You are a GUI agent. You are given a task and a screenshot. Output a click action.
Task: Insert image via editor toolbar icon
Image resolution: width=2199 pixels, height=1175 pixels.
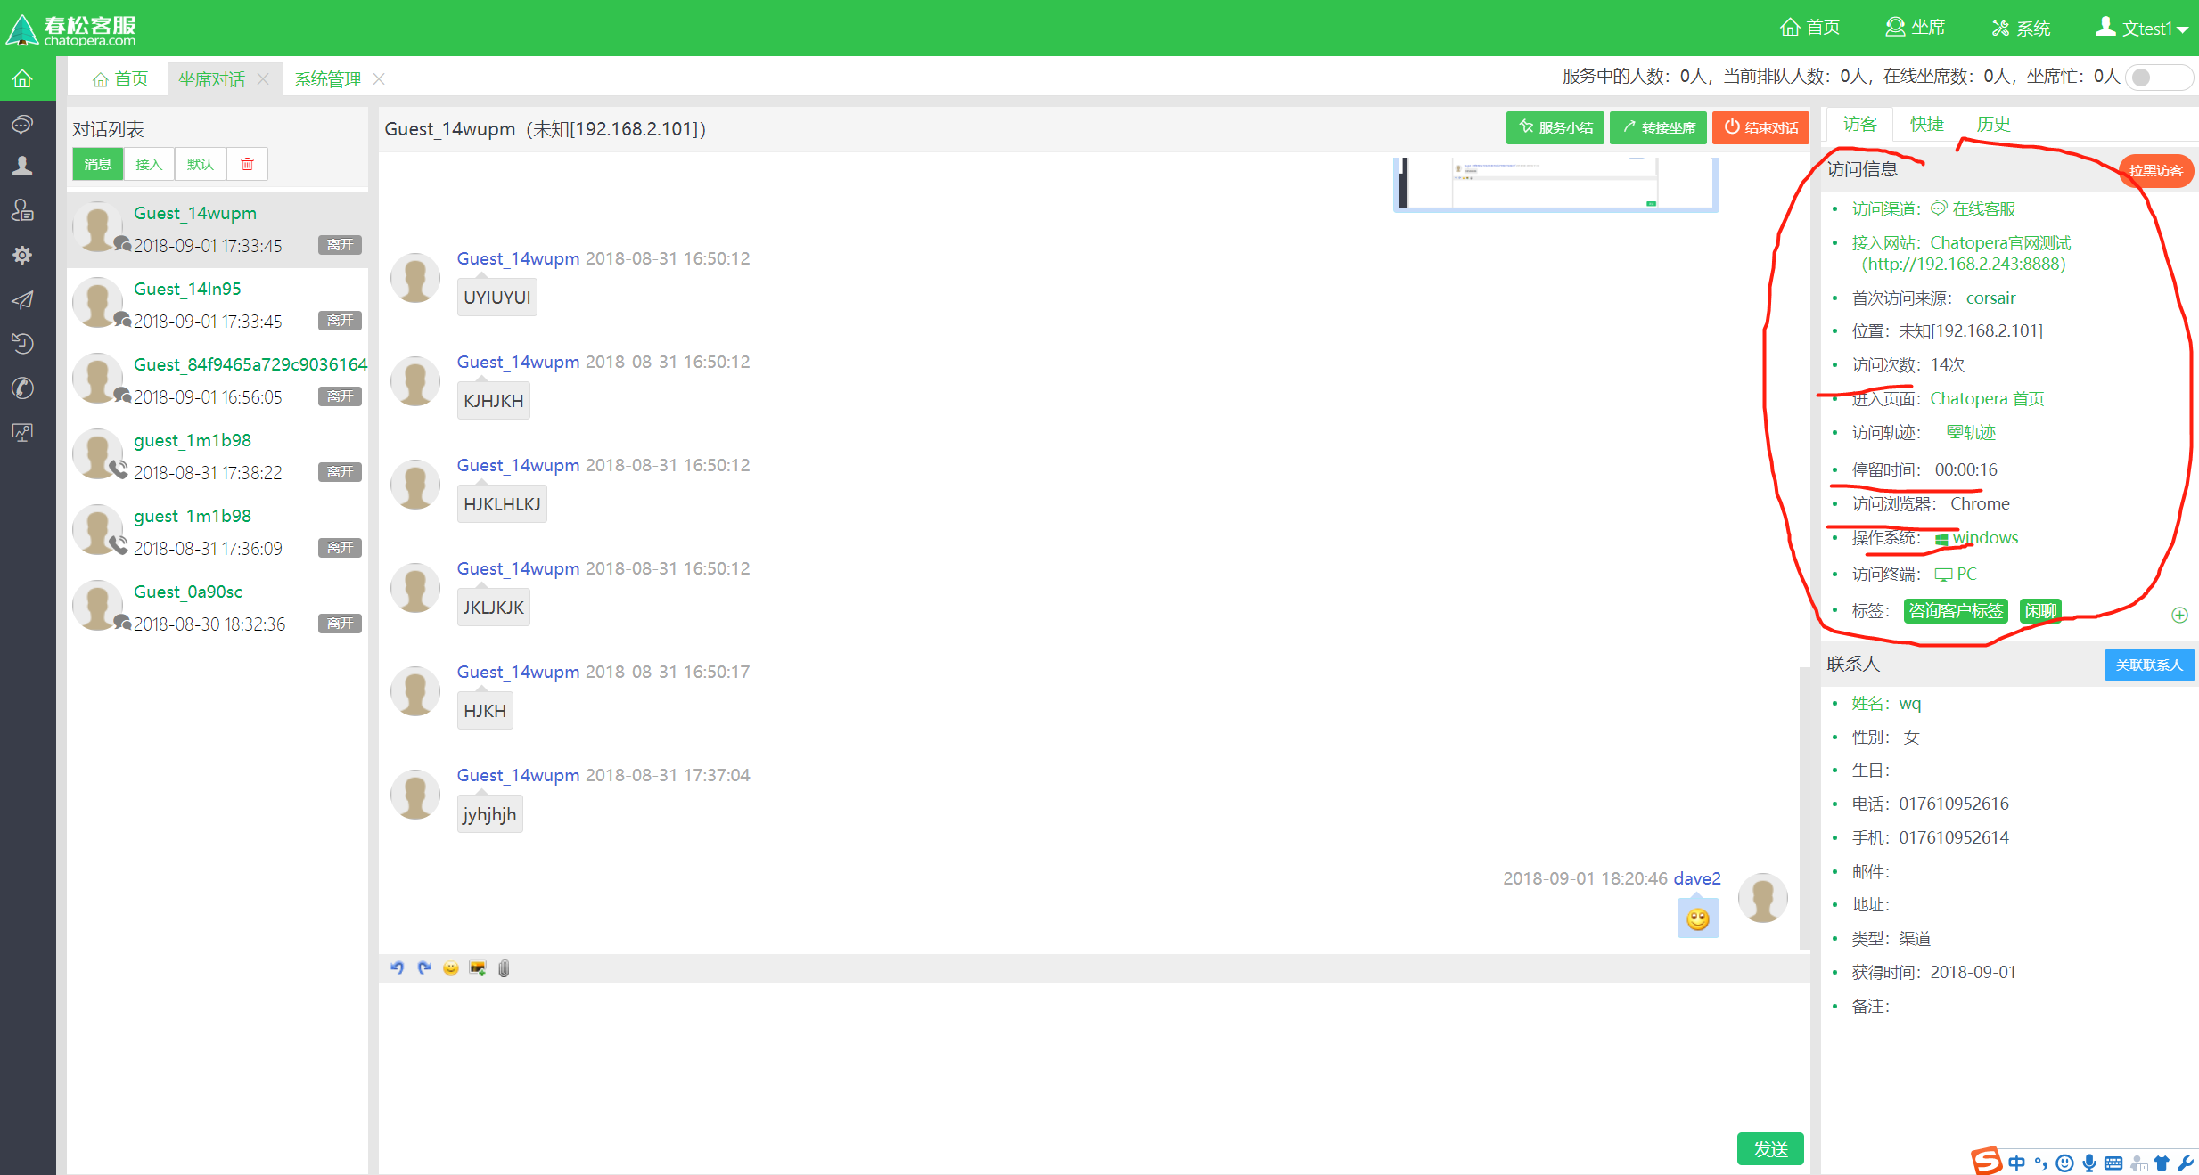point(478,968)
